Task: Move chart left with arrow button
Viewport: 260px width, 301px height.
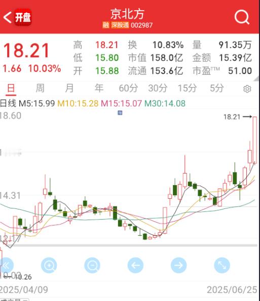Action: click(136, 266)
